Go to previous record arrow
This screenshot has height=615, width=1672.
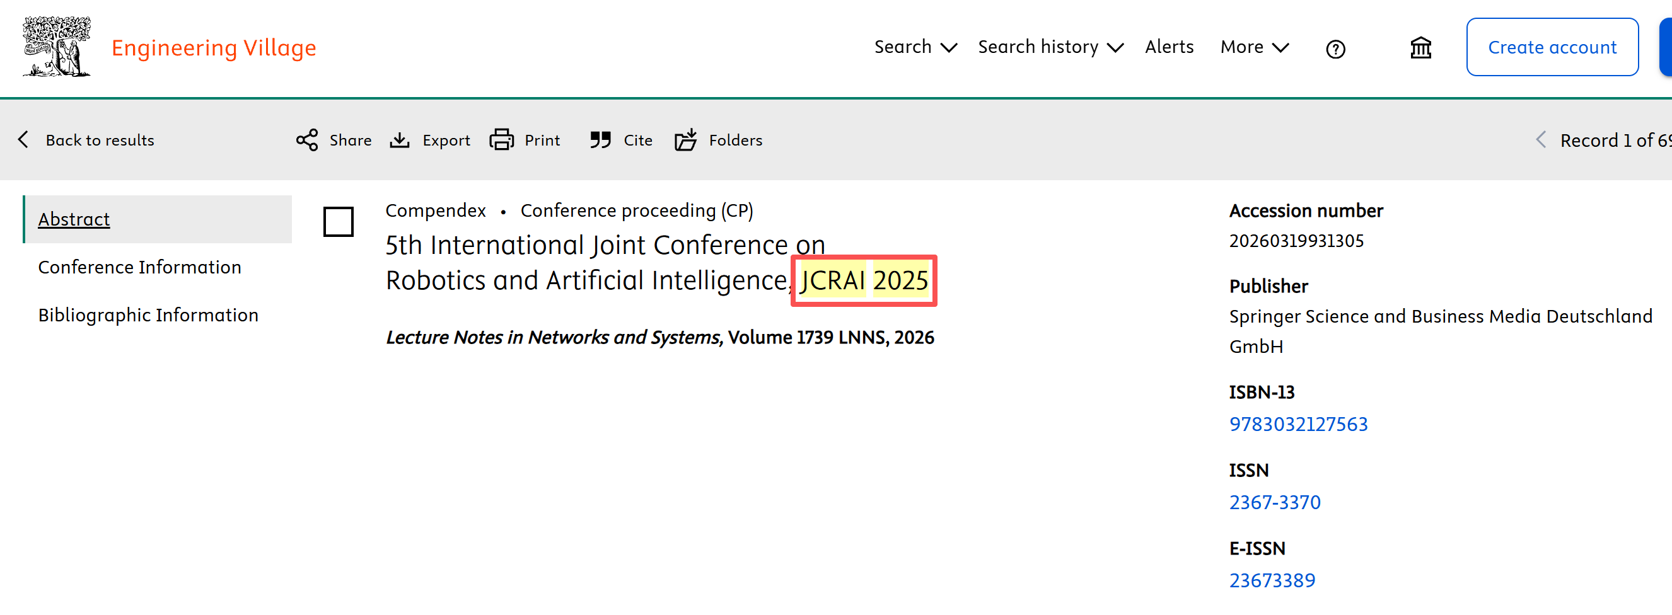[x=1540, y=140]
